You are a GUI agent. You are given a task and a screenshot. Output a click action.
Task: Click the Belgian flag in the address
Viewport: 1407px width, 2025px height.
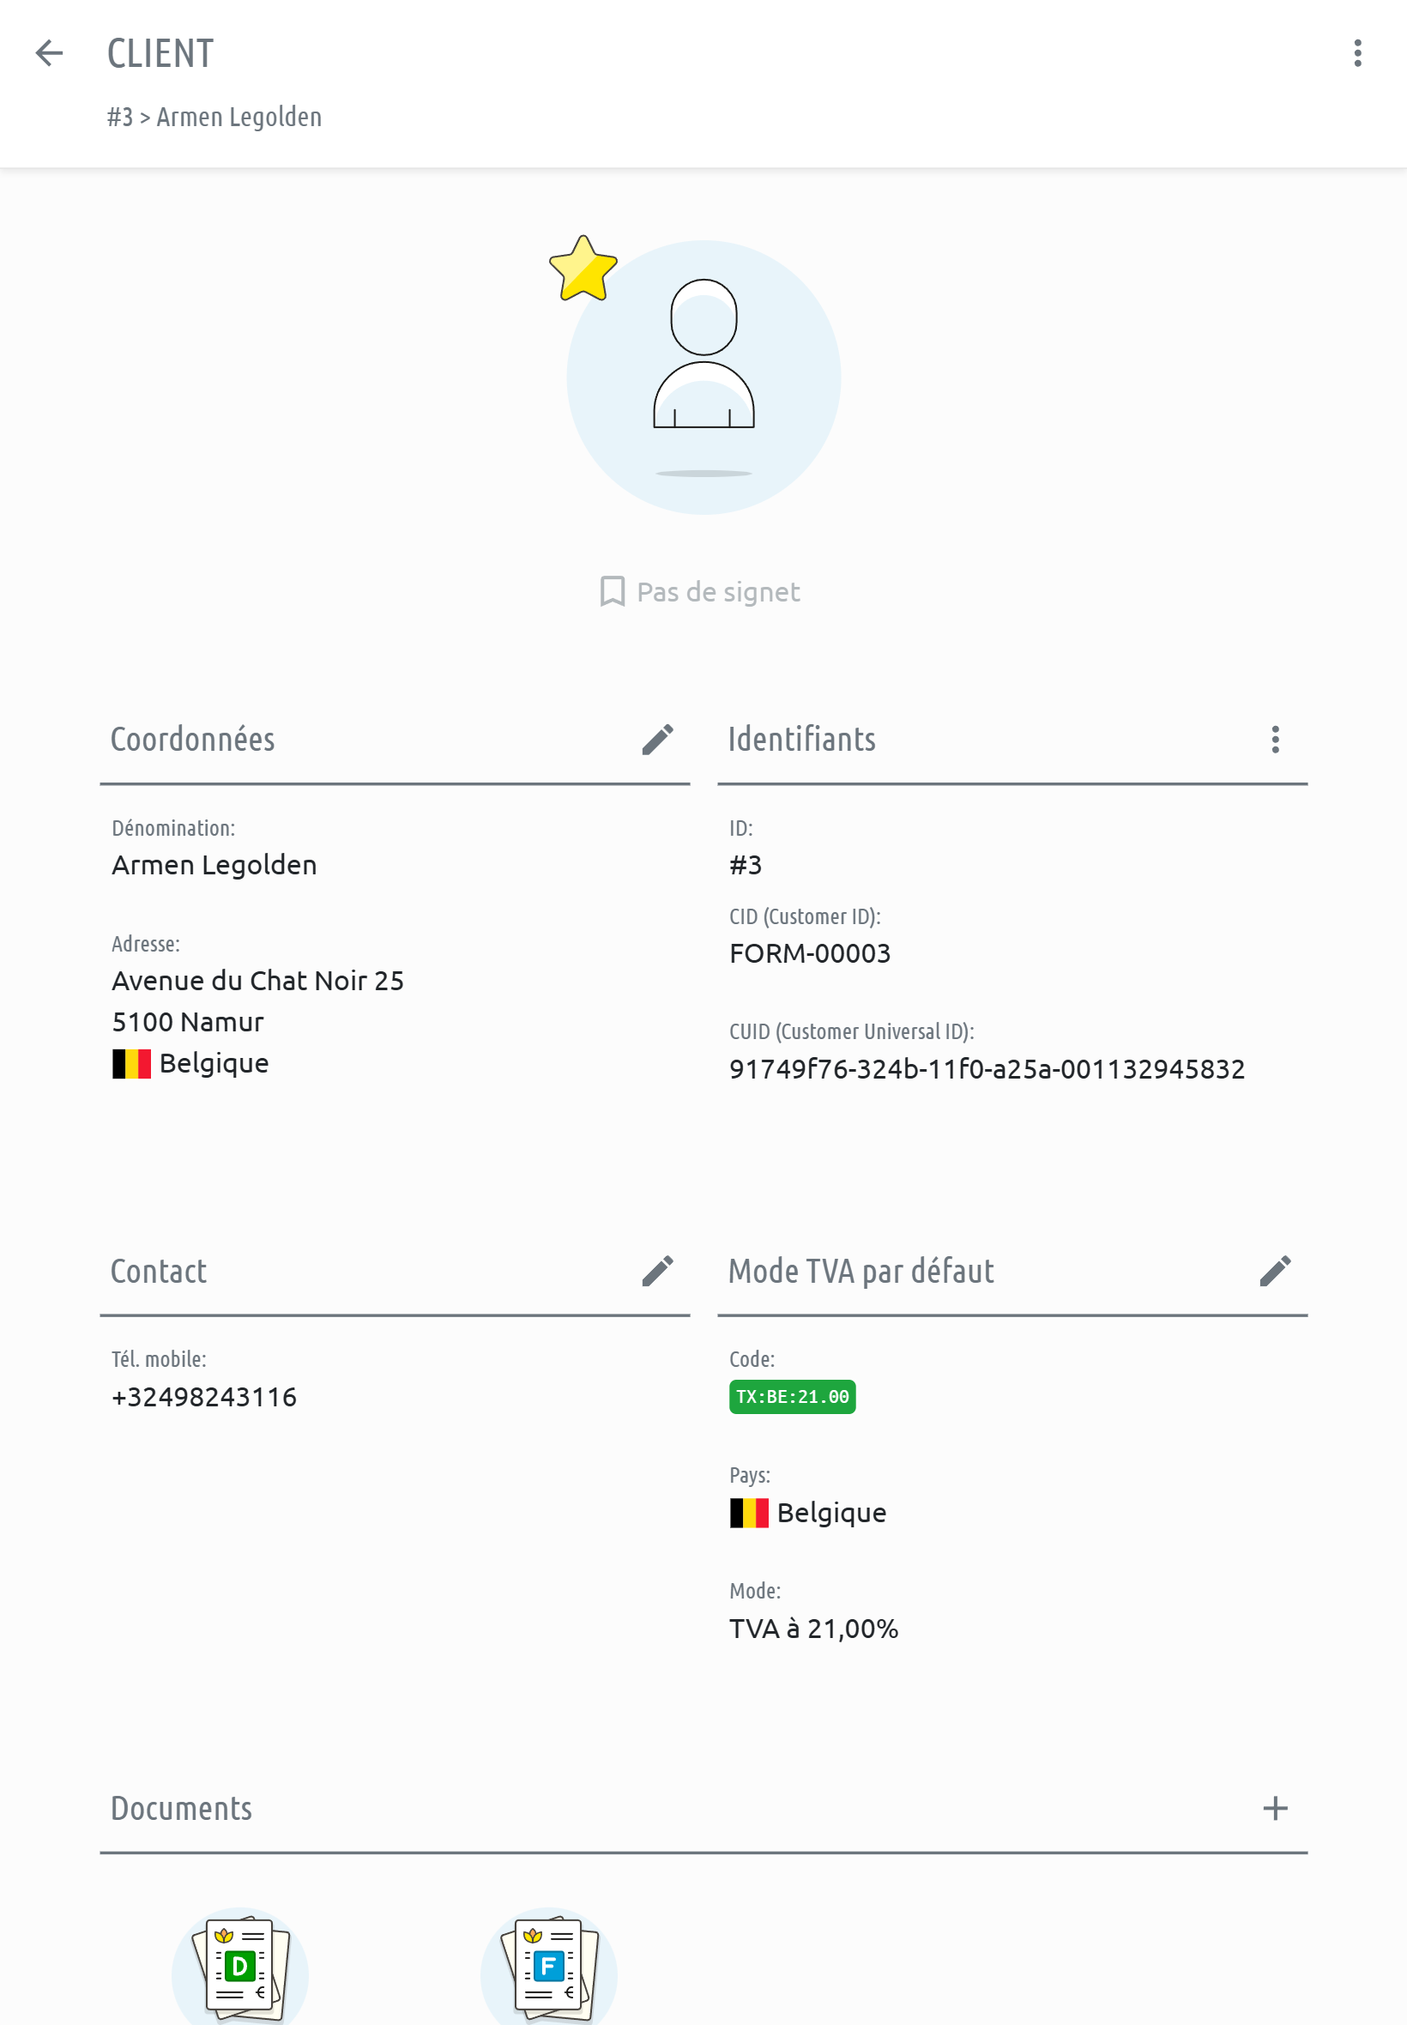tap(131, 1063)
